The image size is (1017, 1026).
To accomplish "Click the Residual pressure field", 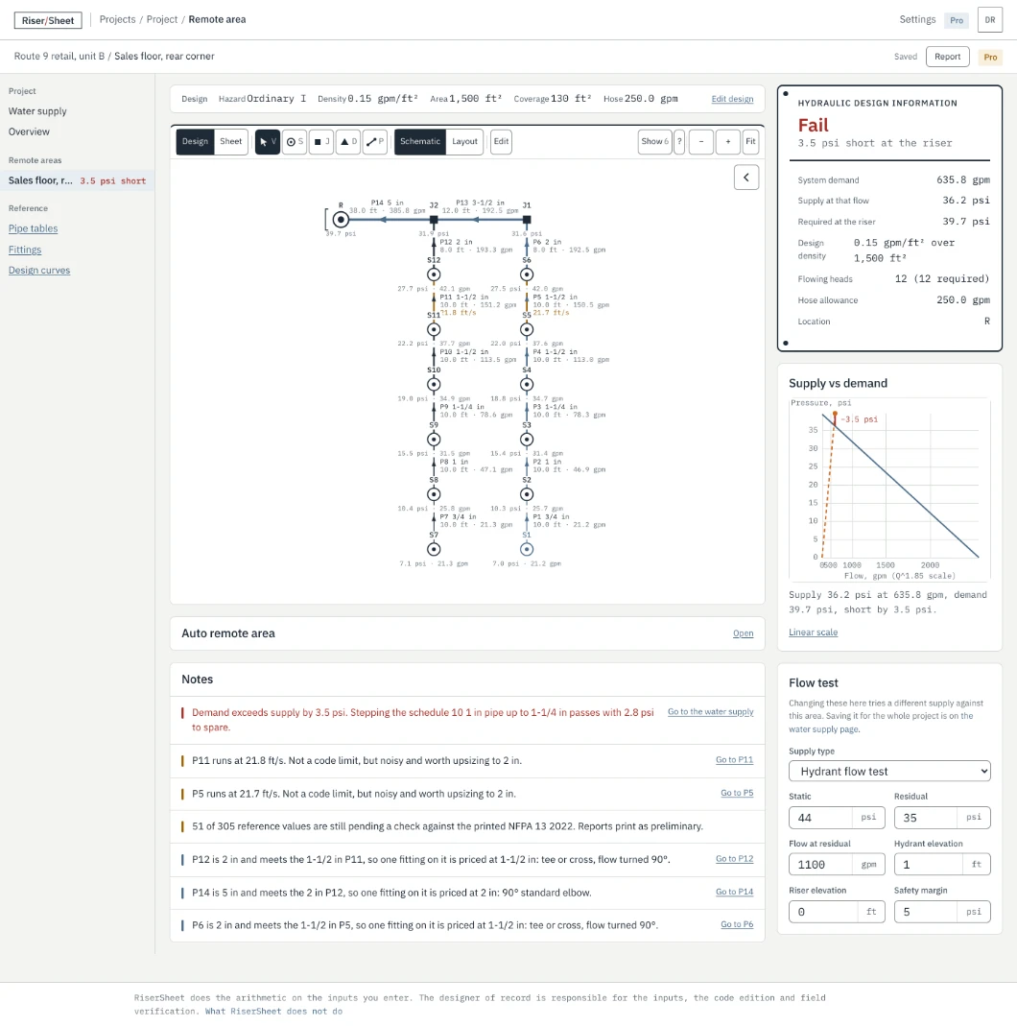I will [942, 818].
